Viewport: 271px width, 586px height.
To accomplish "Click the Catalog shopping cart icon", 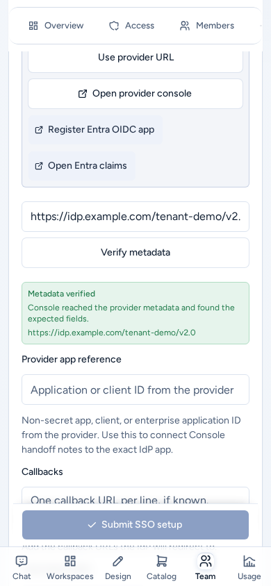I will click(x=161, y=561).
